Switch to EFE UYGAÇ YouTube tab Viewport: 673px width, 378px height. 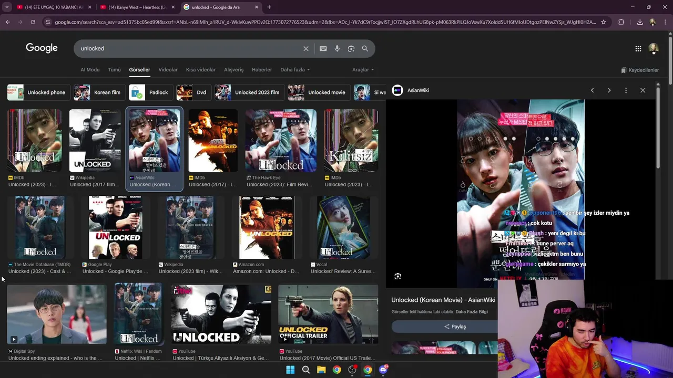pyautogui.click(x=53, y=7)
